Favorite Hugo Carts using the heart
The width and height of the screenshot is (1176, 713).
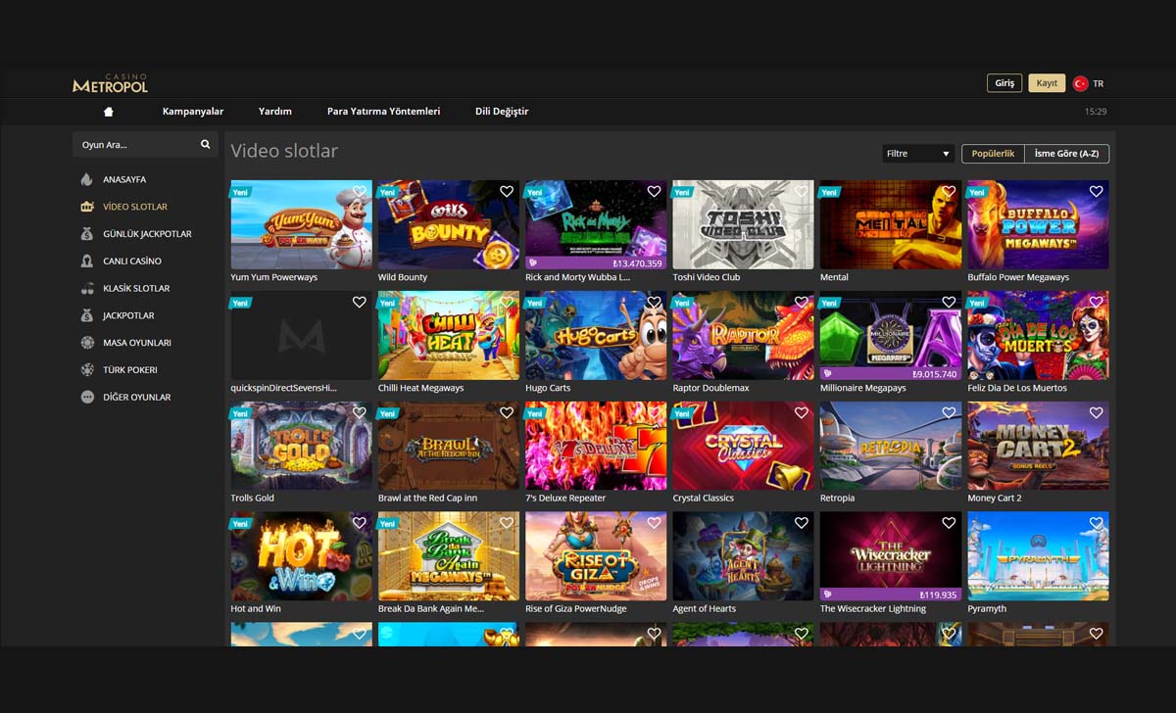pyautogui.click(x=654, y=303)
